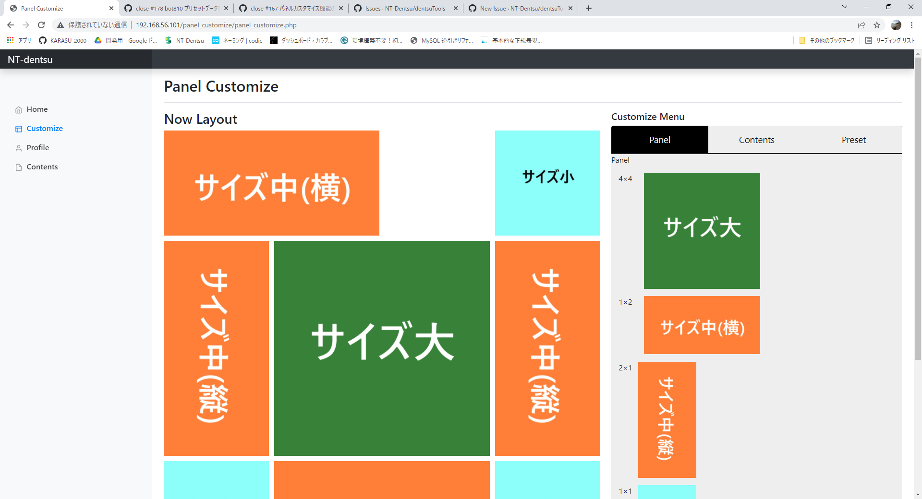The image size is (922, 499).
Task: Click the bookmark star icon
Action: 878,25
